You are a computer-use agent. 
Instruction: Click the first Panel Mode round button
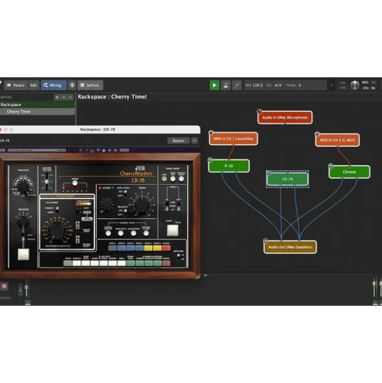coord(164,179)
